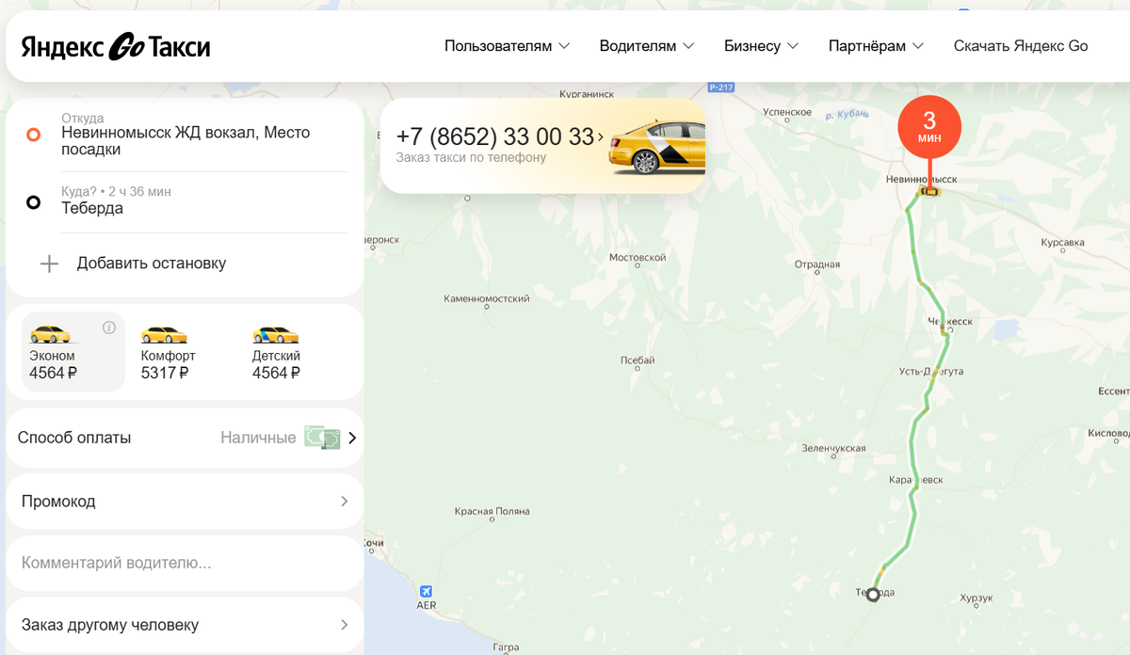This screenshot has width=1130, height=655.
Task: Open the Промокод row chevron
Action: pyautogui.click(x=345, y=502)
